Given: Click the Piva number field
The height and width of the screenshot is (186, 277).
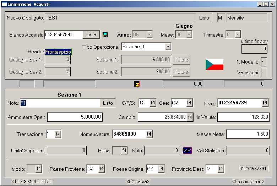Looking at the screenshot, I should click(x=240, y=103).
